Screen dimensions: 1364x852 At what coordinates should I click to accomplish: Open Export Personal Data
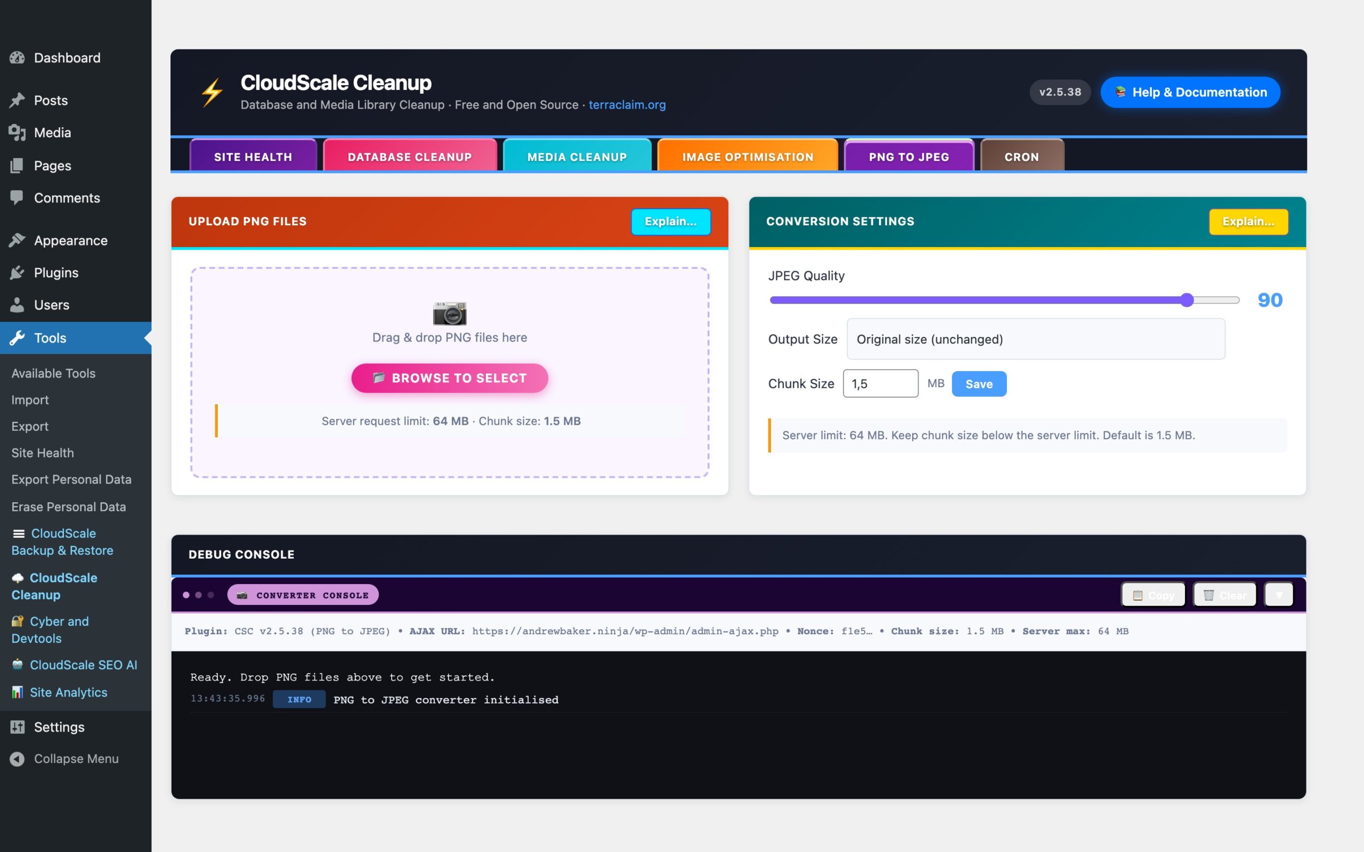(x=71, y=479)
